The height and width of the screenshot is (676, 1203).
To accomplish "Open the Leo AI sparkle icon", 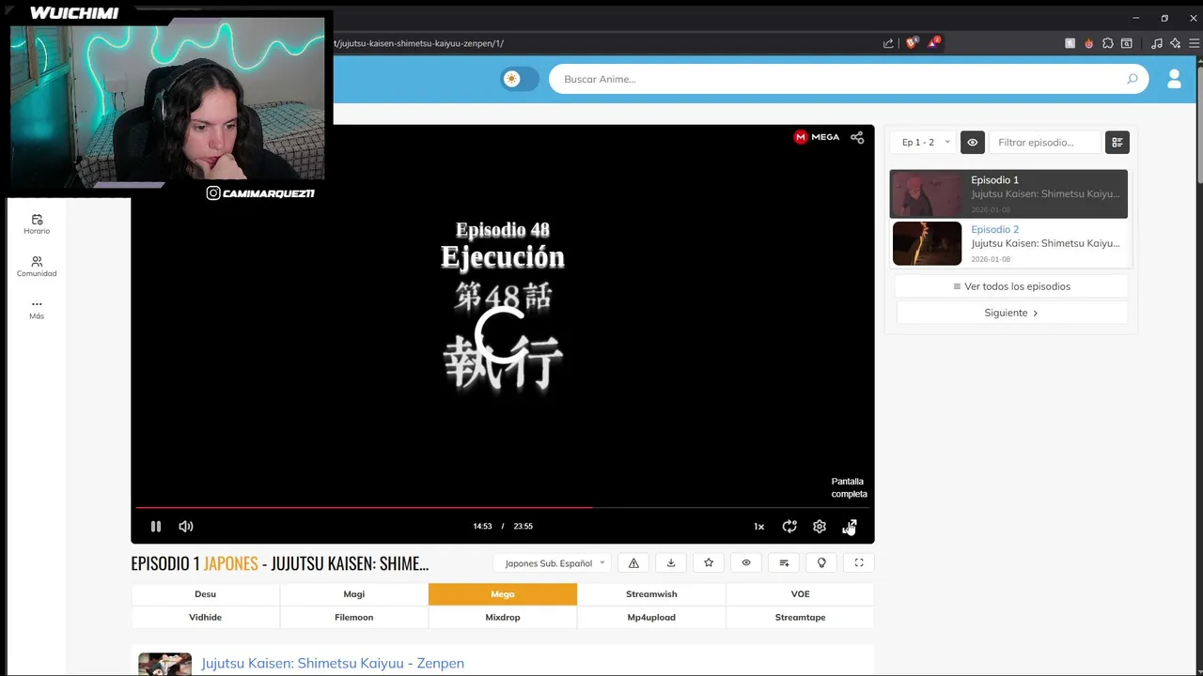I will pos(1175,43).
